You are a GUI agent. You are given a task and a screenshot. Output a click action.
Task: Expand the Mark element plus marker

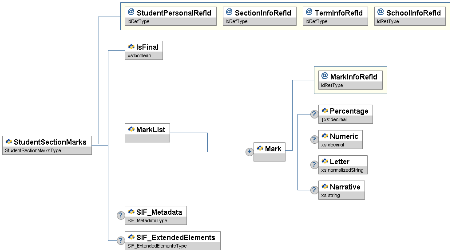[x=250, y=152]
